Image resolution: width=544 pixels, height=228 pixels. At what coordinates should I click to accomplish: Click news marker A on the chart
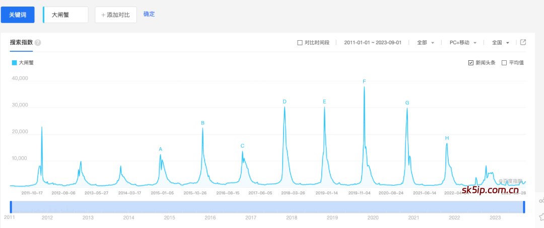[x=161, y=149]
